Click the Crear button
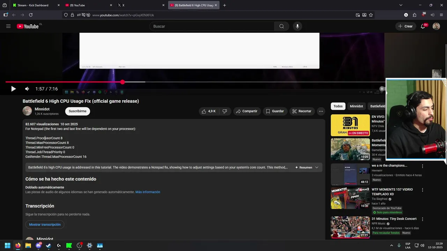This screenshot has width=447, height=251. (405, 26)
